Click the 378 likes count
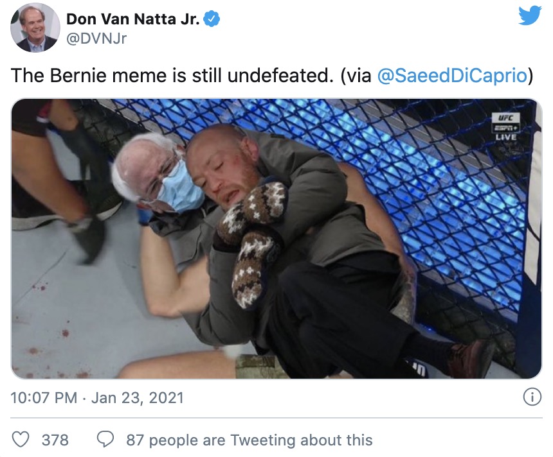 (55, 440)
